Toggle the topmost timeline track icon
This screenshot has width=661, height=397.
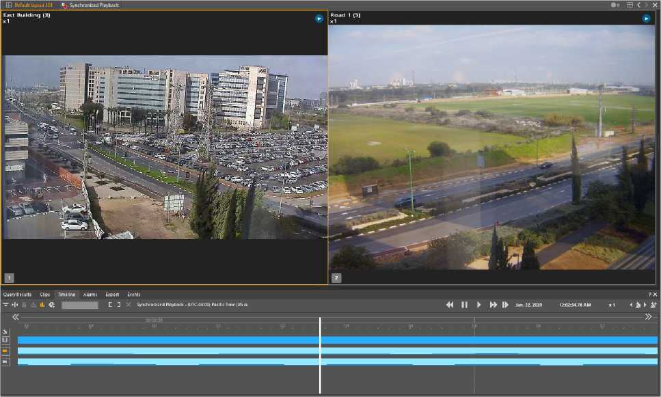coord(5,340)
